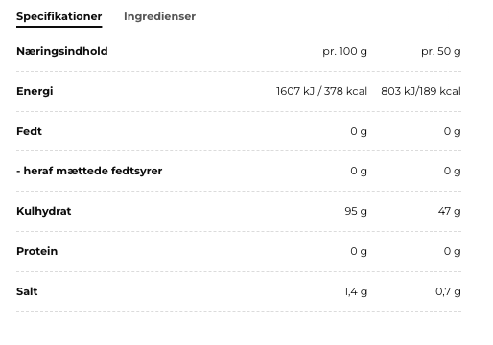This screenshot has width=493, height=345.
Task: Select the Fedt row label
Action: click(x=29, y=131)
